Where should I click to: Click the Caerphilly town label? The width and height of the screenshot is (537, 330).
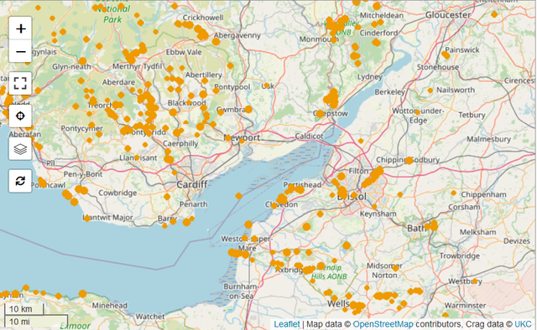180,143
